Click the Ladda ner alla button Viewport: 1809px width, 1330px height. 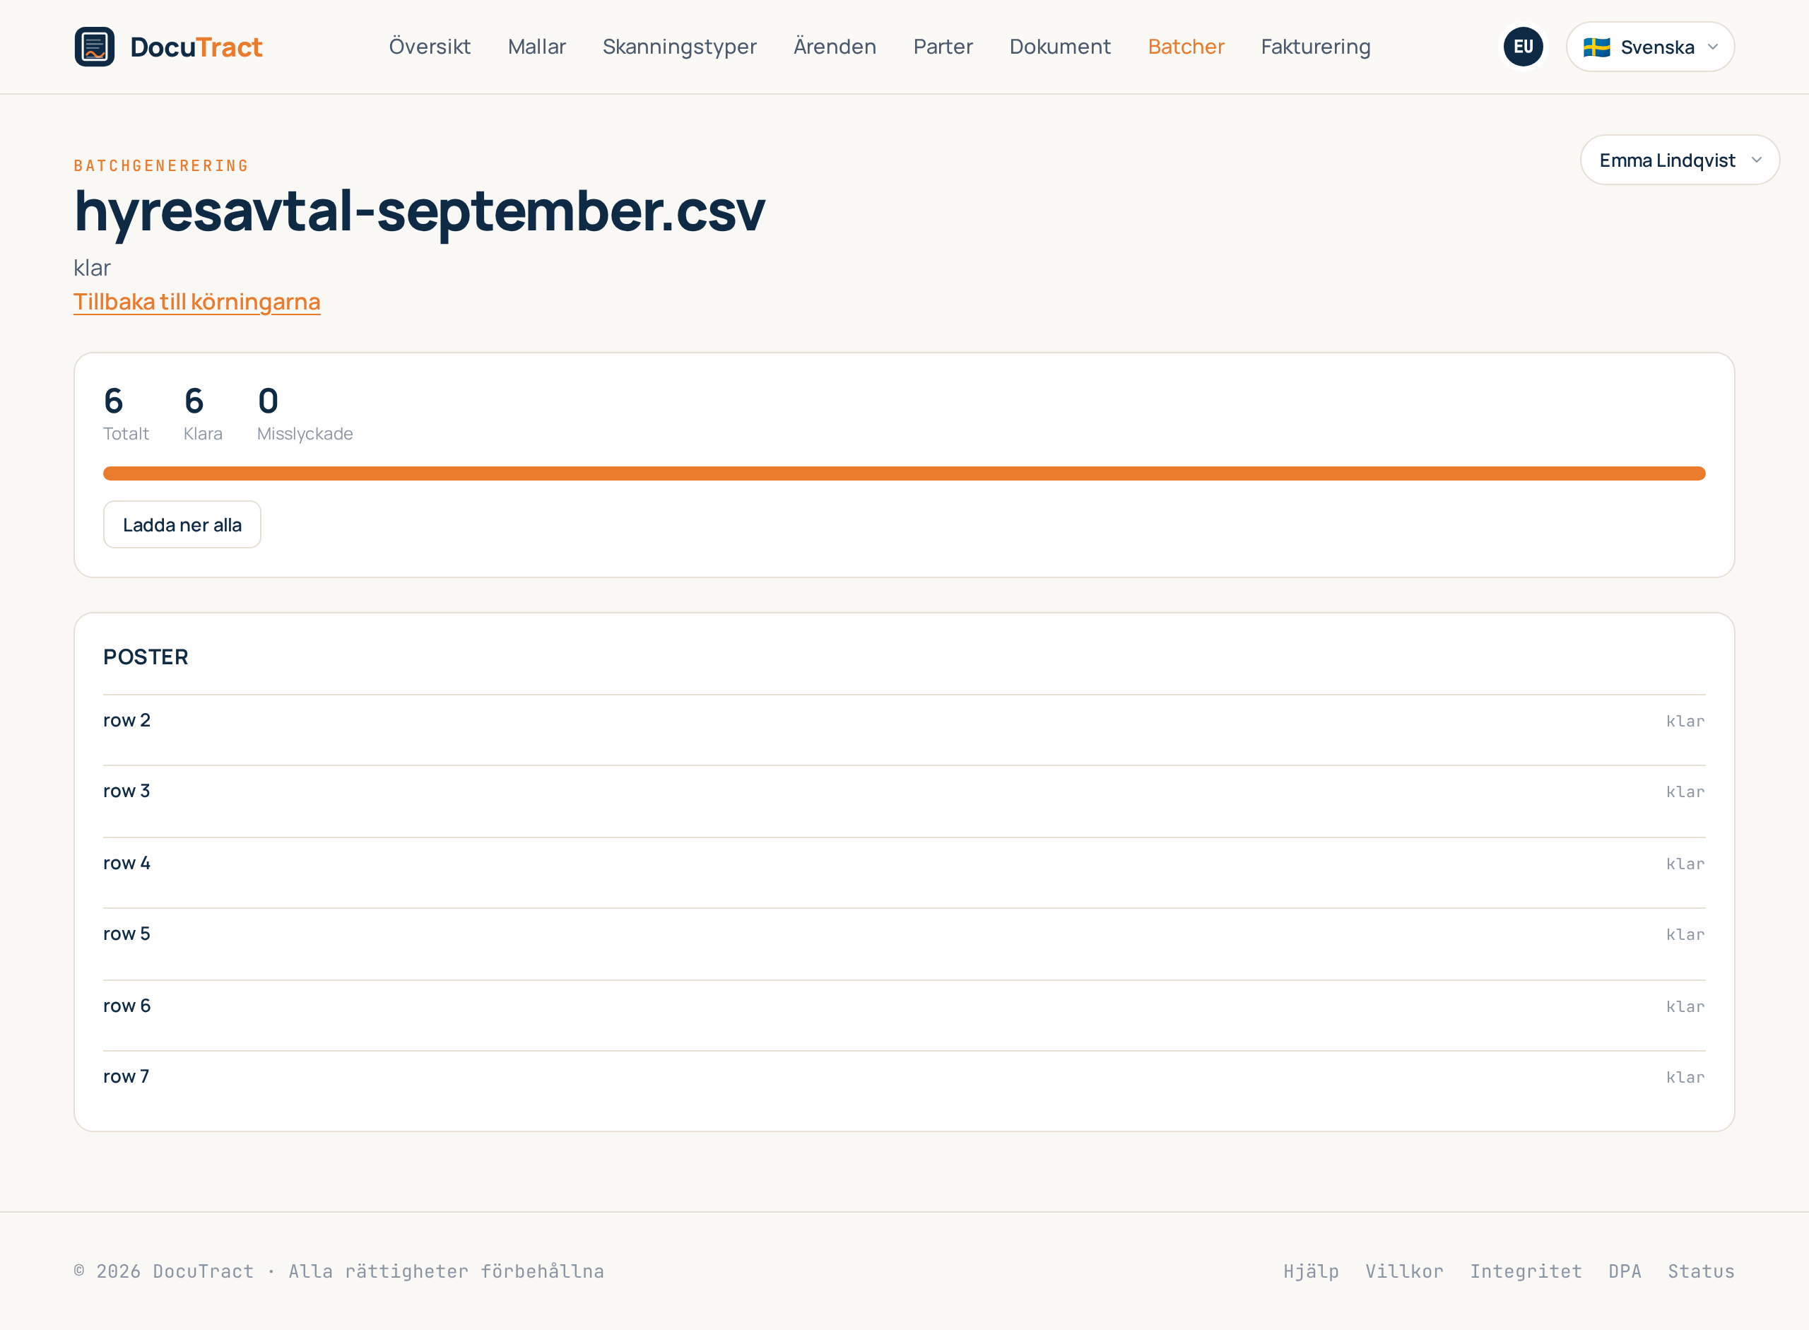point(182,525)
